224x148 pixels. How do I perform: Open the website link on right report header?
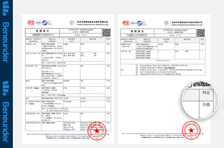pos(181,30)
